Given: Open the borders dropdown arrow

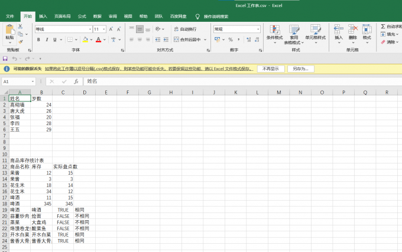Looking at the screenshot, I should click(x=76, y=40).
